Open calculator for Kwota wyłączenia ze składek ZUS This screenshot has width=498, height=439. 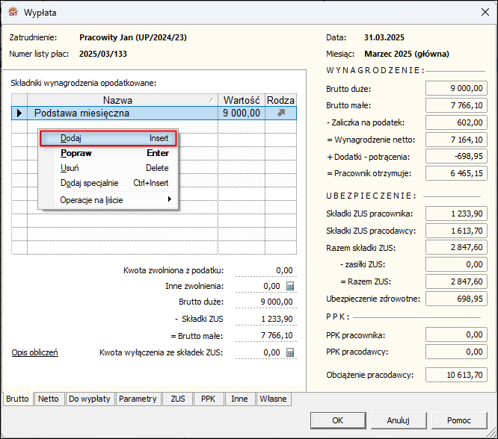pyautogui.click(x=290, y=352)
